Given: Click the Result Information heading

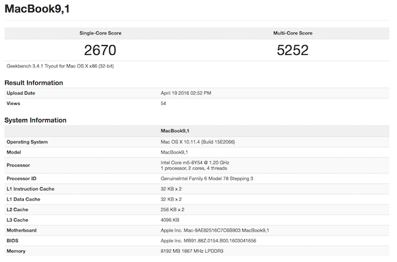Looking at the screenshot, I should coord(34,83).
